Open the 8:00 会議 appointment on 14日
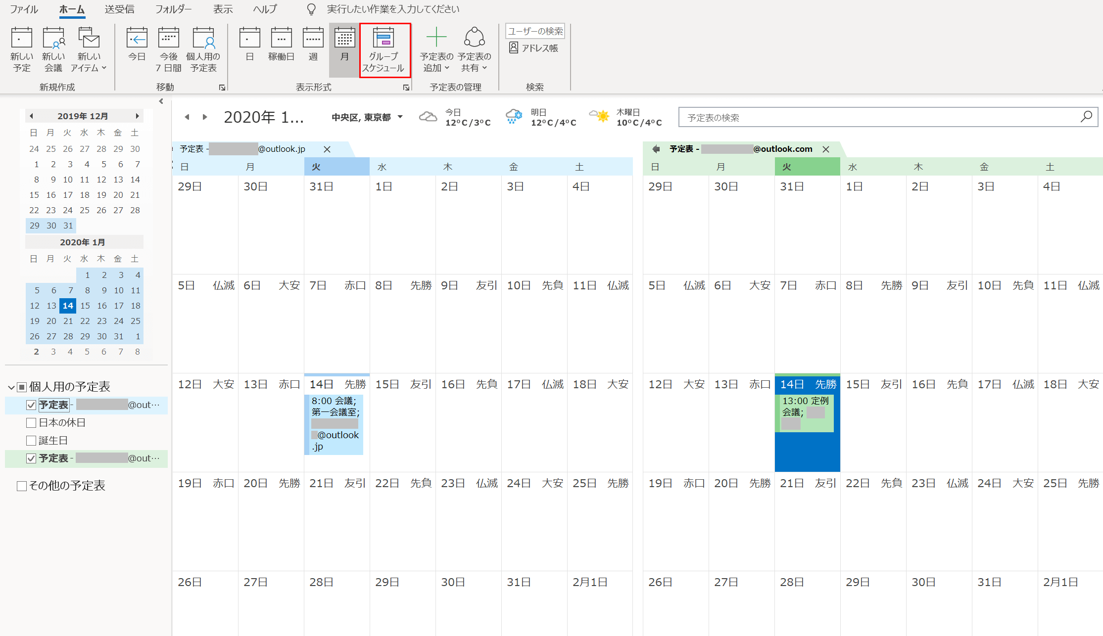Screen dimensions: 1103x636 pyautogui.click(x=335, y=424)
